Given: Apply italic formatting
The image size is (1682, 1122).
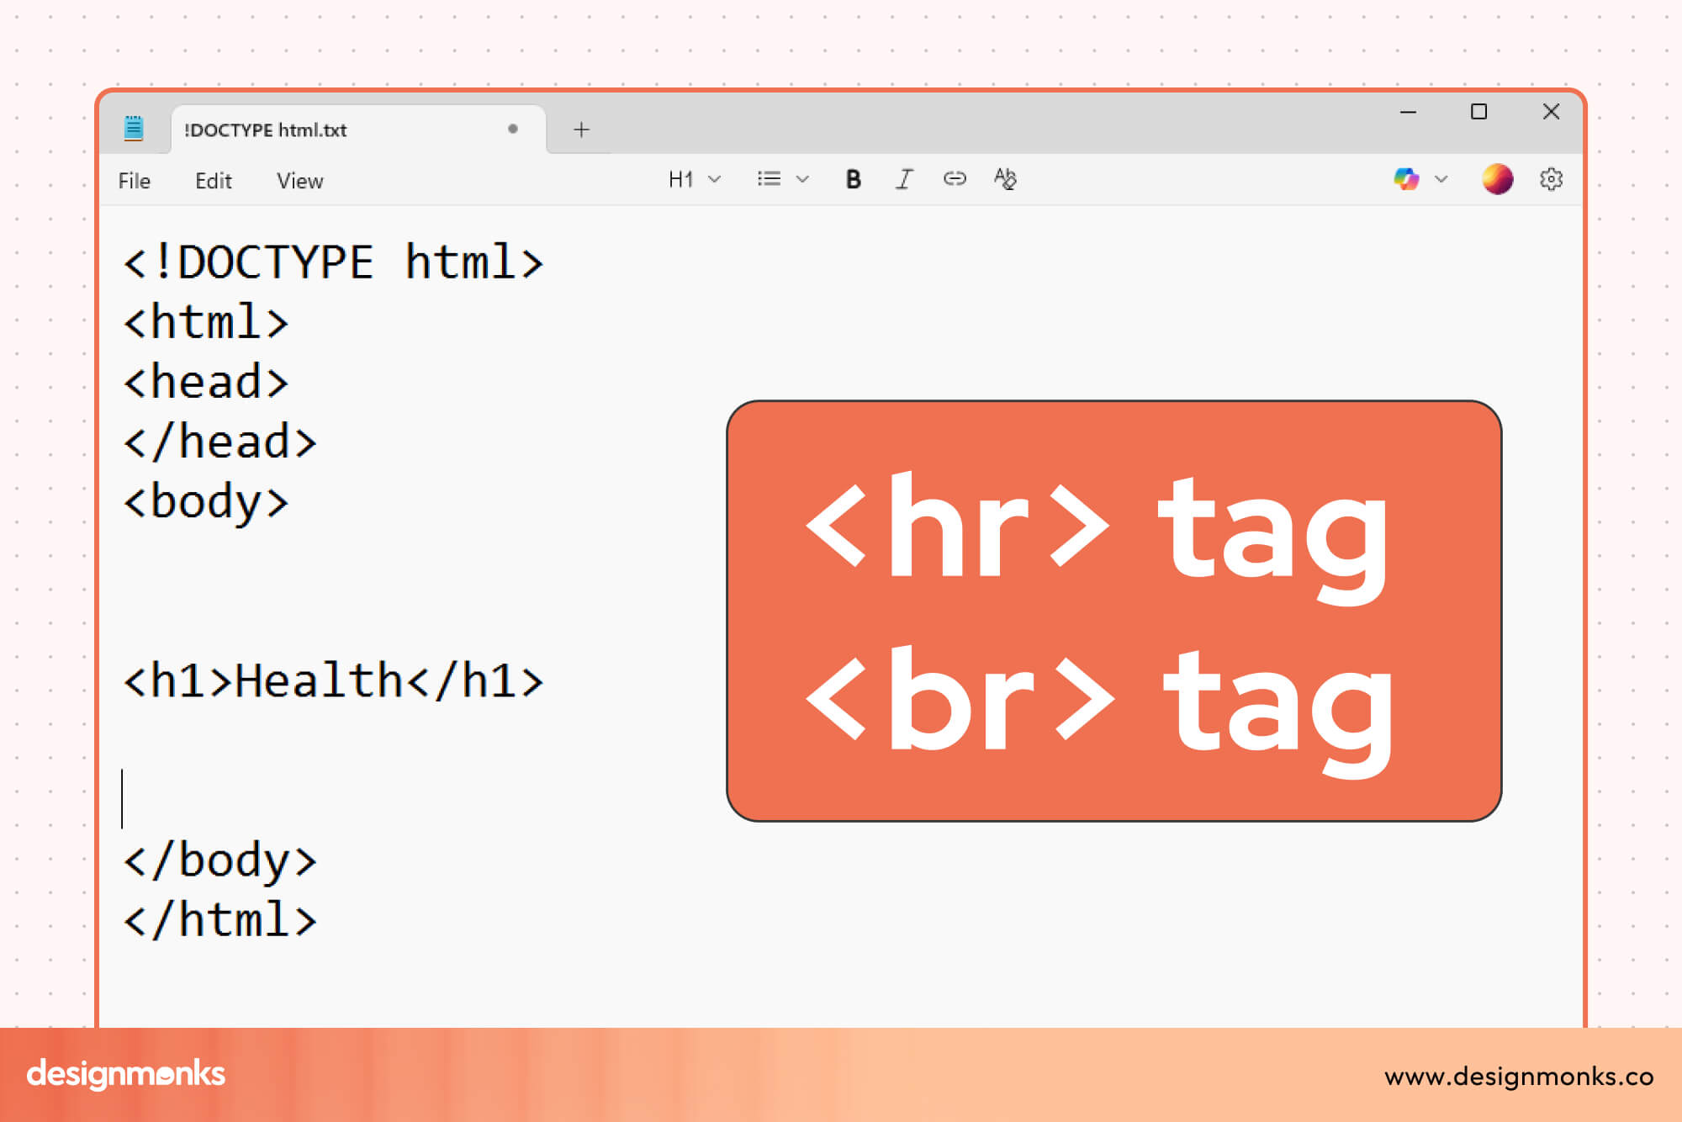Looking at the screenshot, I should point(903,178).
